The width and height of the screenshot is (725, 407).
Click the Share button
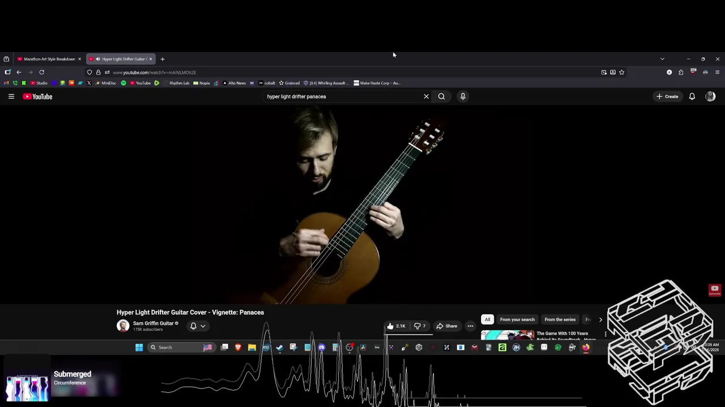click(x=446, y=326)
